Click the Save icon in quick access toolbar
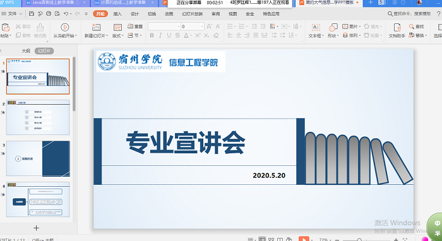The height and width of the screenshot is (241, 442). click(32, 14)
